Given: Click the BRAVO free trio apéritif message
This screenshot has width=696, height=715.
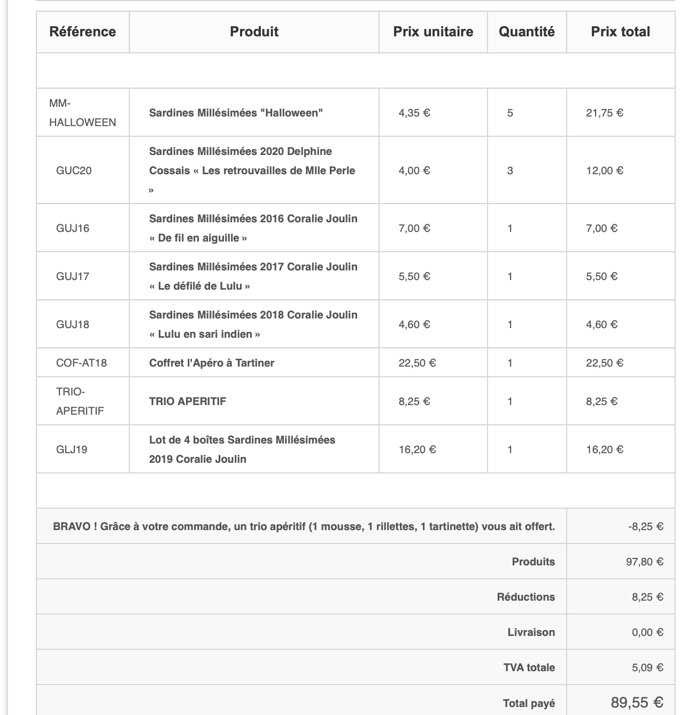Looking at the screenshot, I should pos(304,526).
